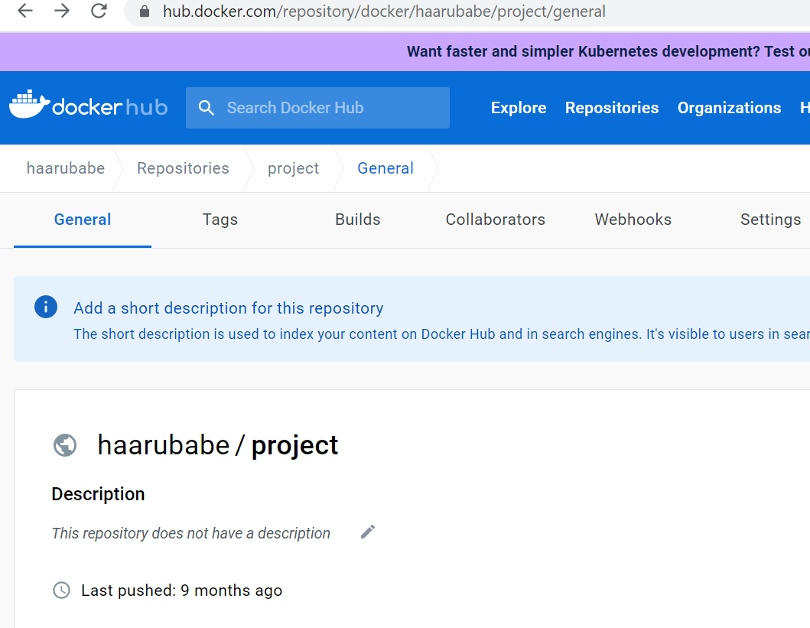Click the clock icon next to last pushed
This screenshot has width=810, height=628.
[x=61, y=590]
